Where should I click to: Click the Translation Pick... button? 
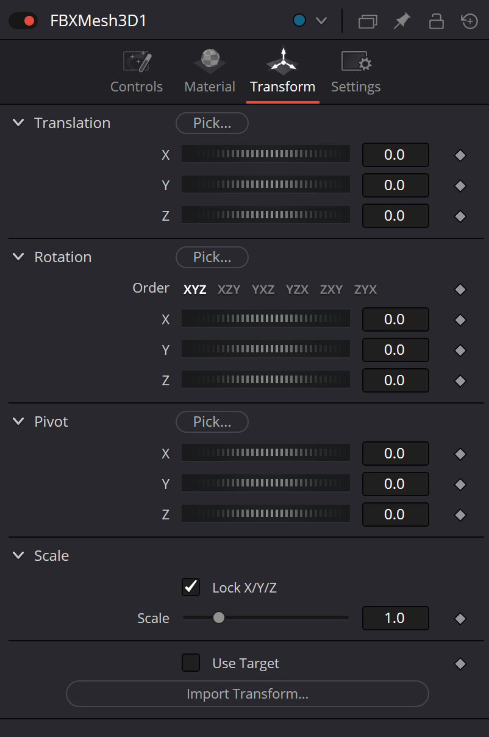212,123
